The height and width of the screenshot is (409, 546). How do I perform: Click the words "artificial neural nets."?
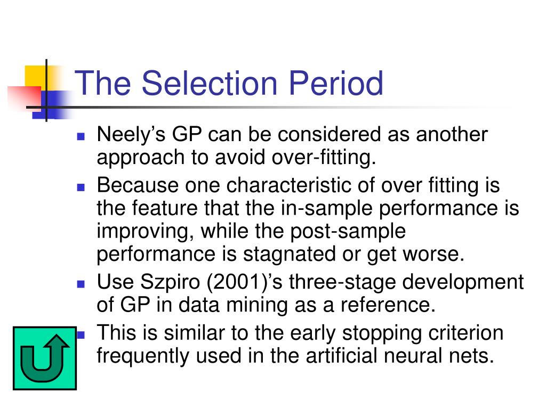tap(400, 356)
